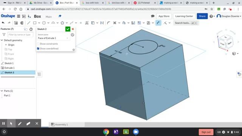Select the Sketch fillet tool
Image resolution: width=242 pixels, height=136 pixels.
109,23
